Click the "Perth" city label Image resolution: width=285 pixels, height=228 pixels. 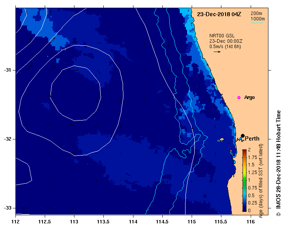252,139
